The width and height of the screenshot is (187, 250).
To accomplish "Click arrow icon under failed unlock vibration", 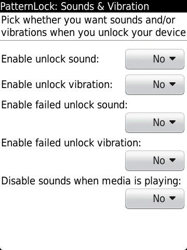I will point(172,160).
